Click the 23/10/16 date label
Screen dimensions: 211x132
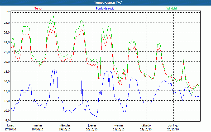click(173, 129)
